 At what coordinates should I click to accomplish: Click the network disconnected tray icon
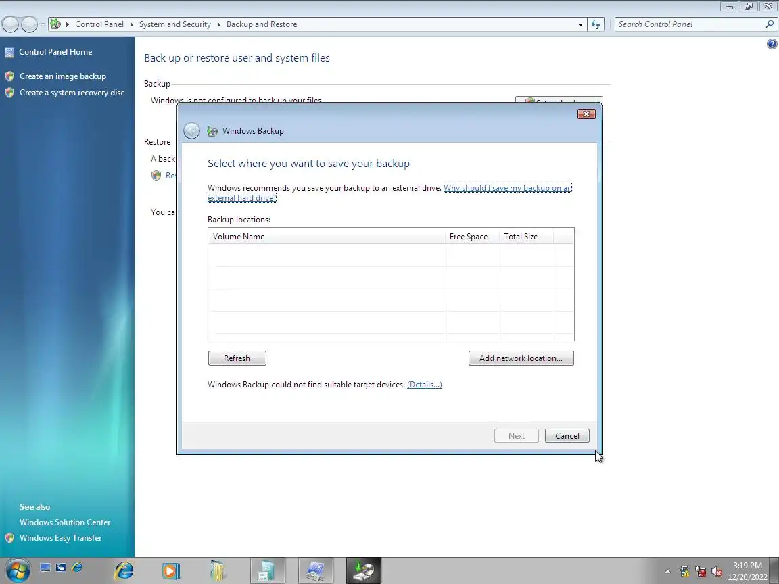[x=701, y=572]
